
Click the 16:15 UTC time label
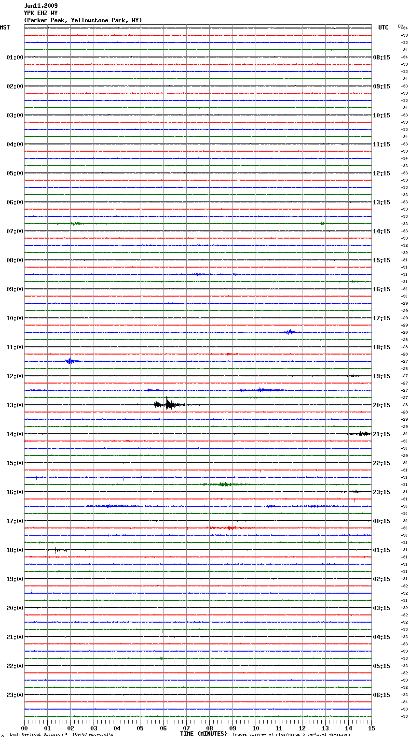pos(382,289)
